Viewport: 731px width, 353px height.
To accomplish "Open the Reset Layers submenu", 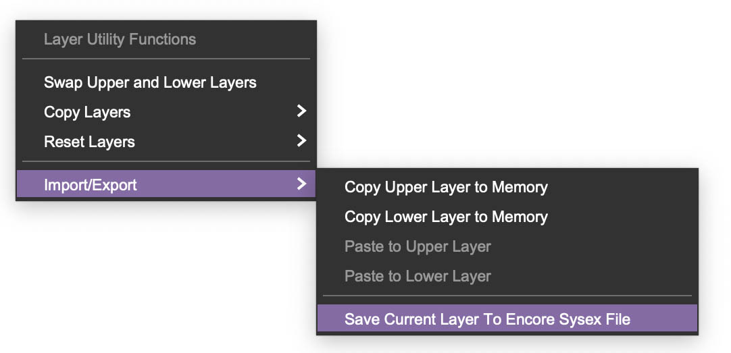I will tap(89, 142).
